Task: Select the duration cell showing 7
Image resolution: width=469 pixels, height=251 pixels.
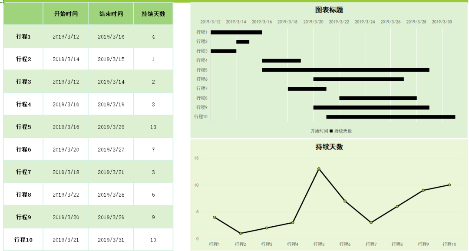Action: click(153, 149)
